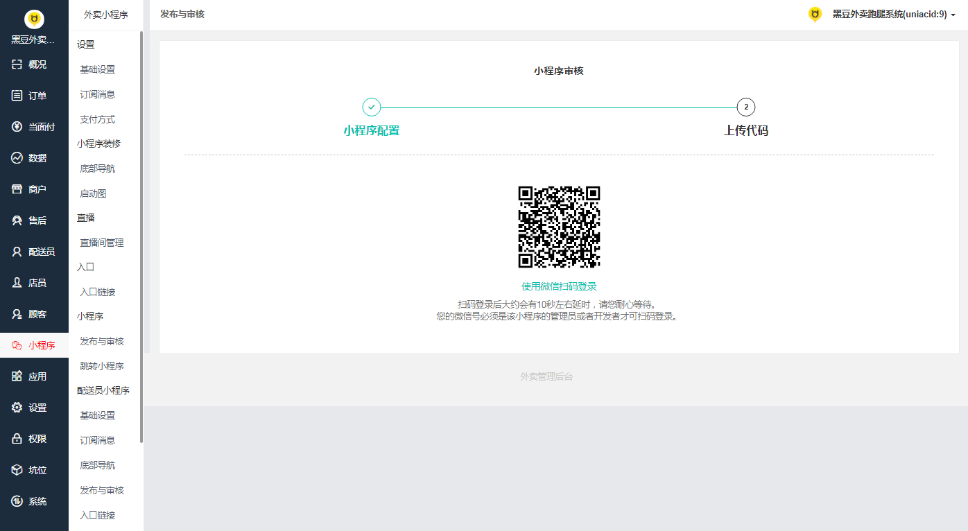Select 支付方式 in submenu
The image size is (968, 531).
pyautogui.click(x=98, y=119)
